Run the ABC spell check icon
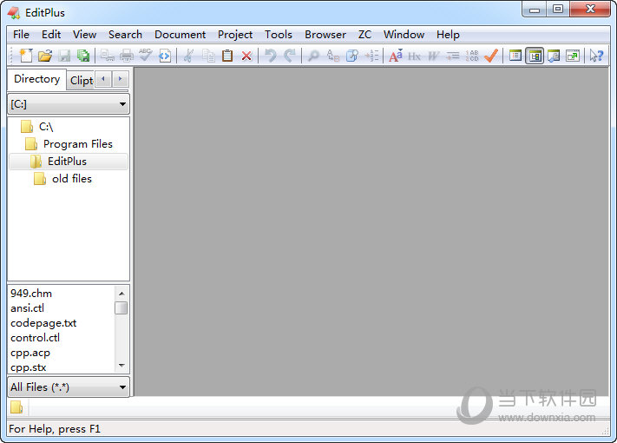 point(146,56)
